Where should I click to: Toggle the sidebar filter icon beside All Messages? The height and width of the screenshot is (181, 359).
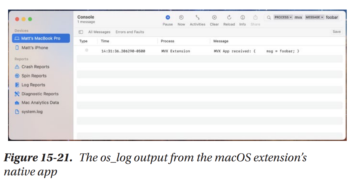(81, 32)
